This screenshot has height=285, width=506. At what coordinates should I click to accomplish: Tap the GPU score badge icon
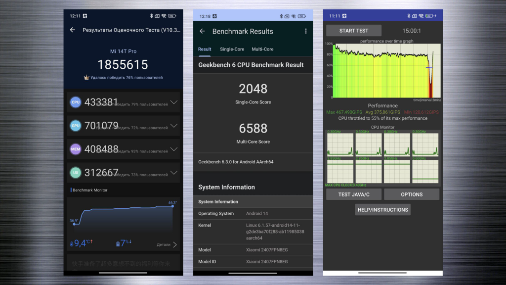click(x=76, y=126)
